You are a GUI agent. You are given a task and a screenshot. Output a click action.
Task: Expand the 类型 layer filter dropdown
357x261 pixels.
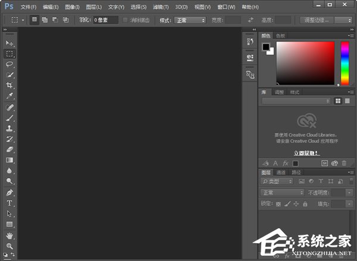[x=277, y=181]
